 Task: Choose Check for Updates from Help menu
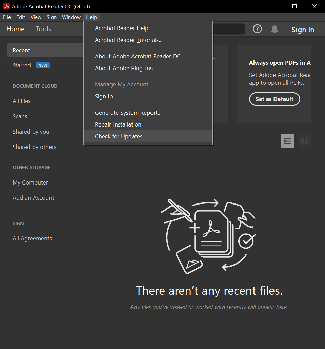click(120, 136)
